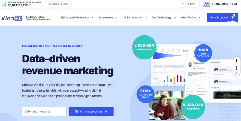This screenshot has height=121, width=241.
Task: Click the 7,839,684 leads generated circle
Action: click(144, 47)
